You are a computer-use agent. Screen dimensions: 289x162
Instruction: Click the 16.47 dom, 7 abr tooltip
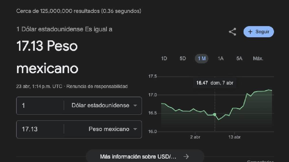tap(215, 83)
